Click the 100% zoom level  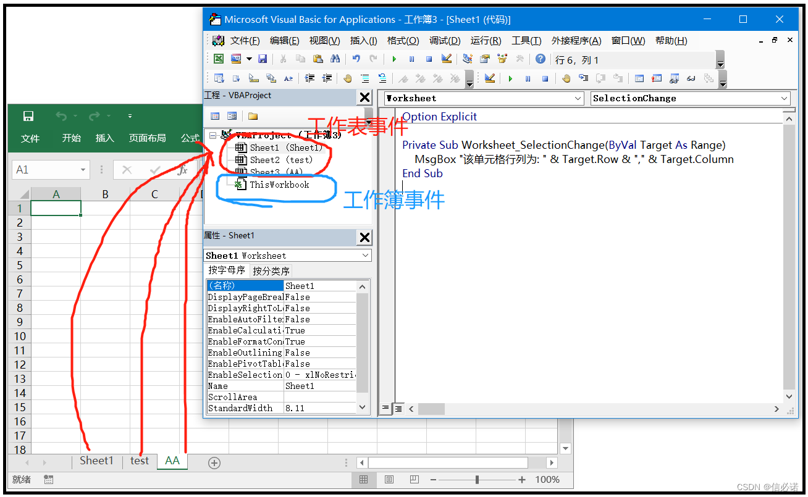coord(547,480)
